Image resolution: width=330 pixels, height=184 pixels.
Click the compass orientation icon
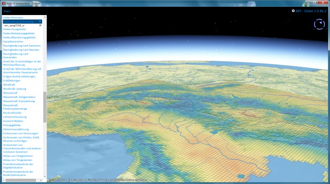[319, 24]
